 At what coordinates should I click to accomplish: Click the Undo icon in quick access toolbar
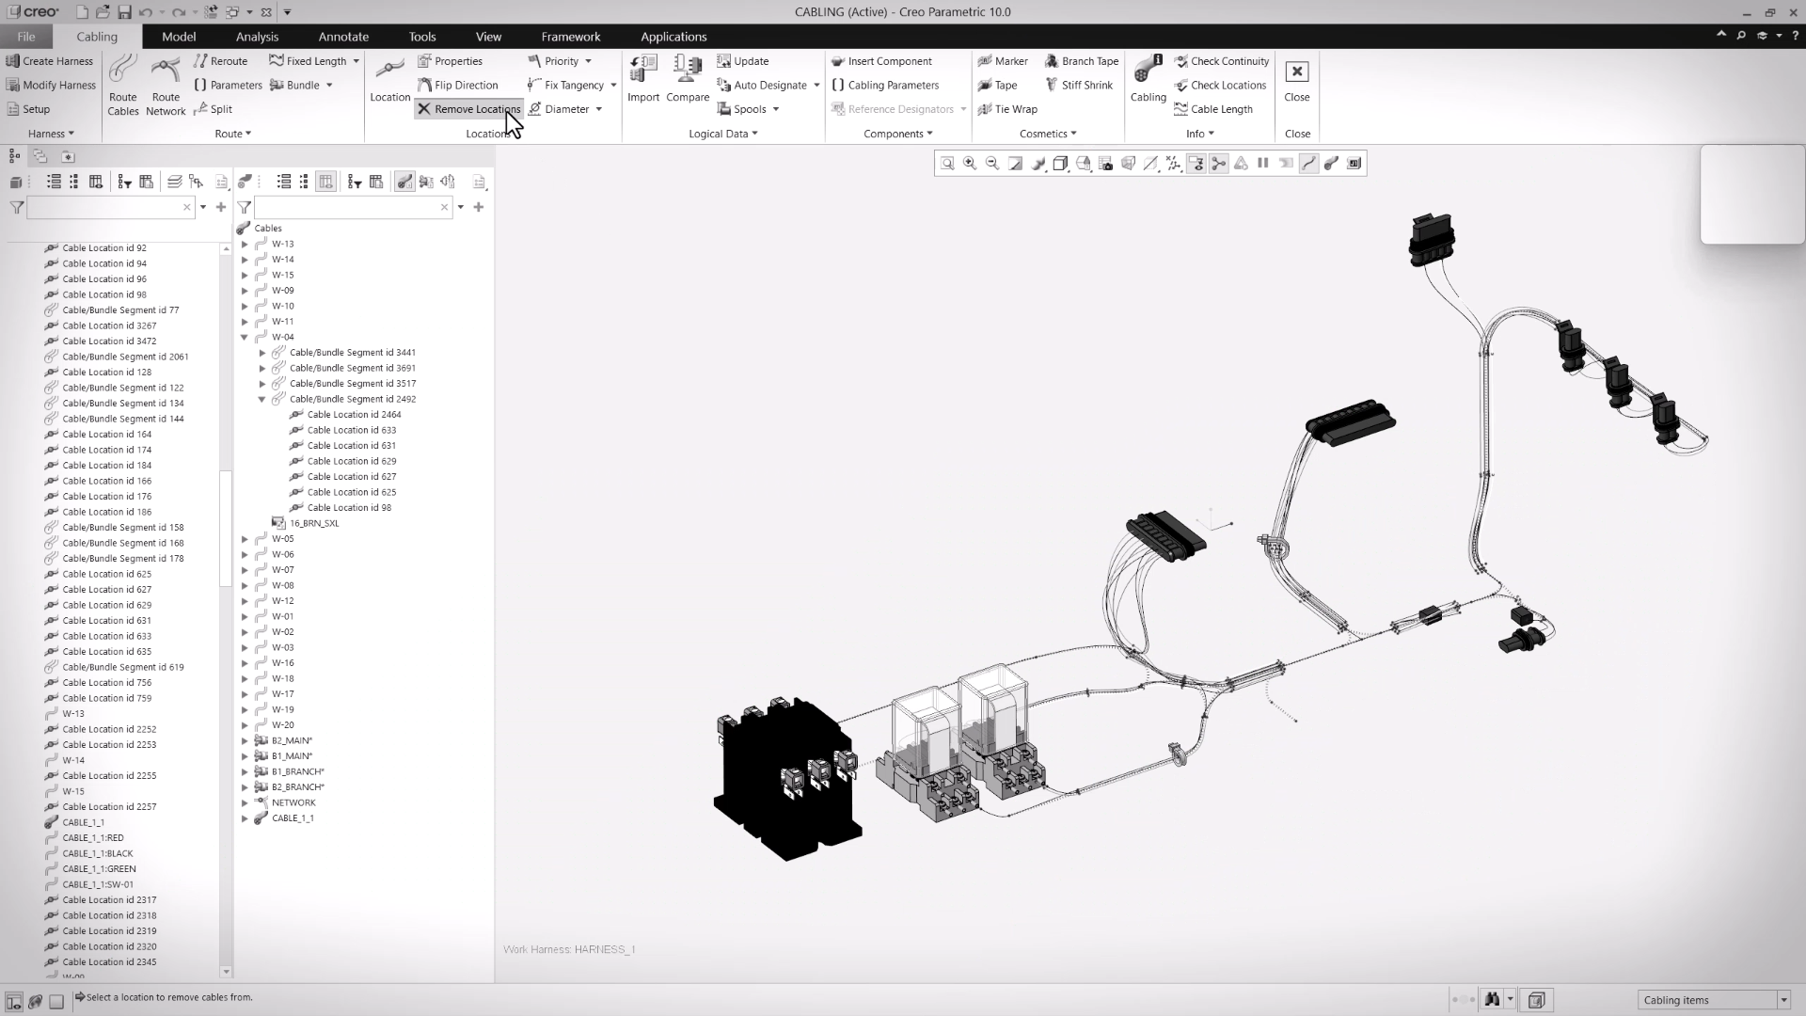(145, 12)
